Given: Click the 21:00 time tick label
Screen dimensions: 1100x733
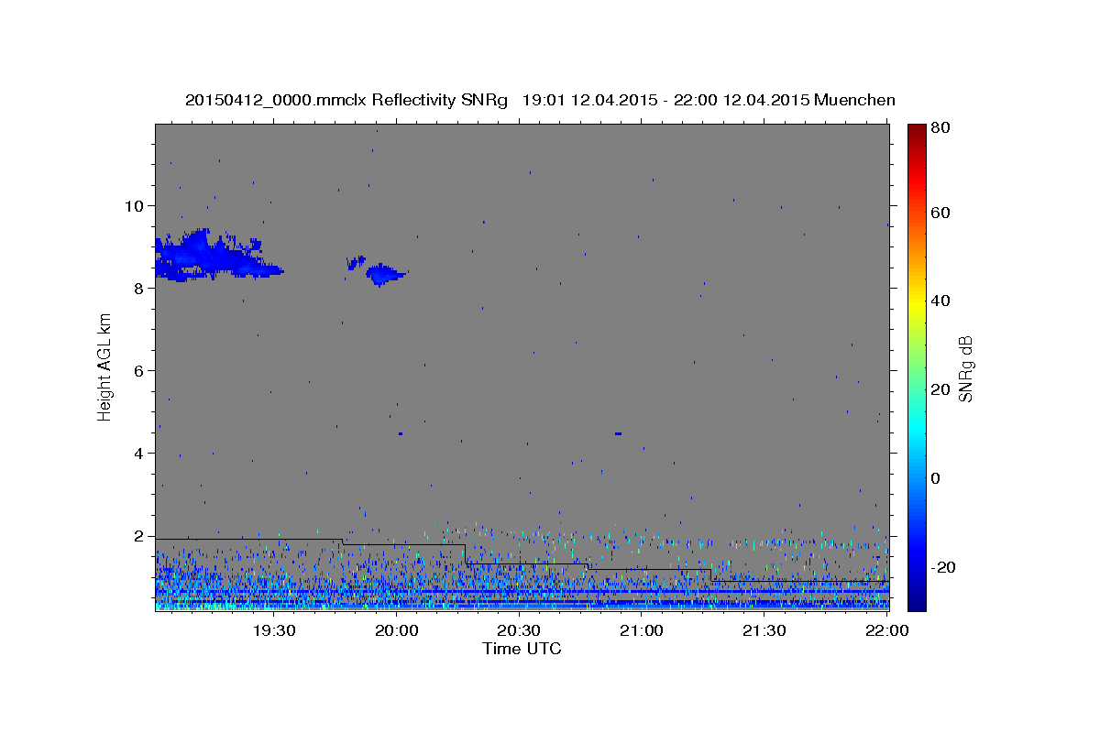Looking at the screenshot, I should (x=642, y=630).
